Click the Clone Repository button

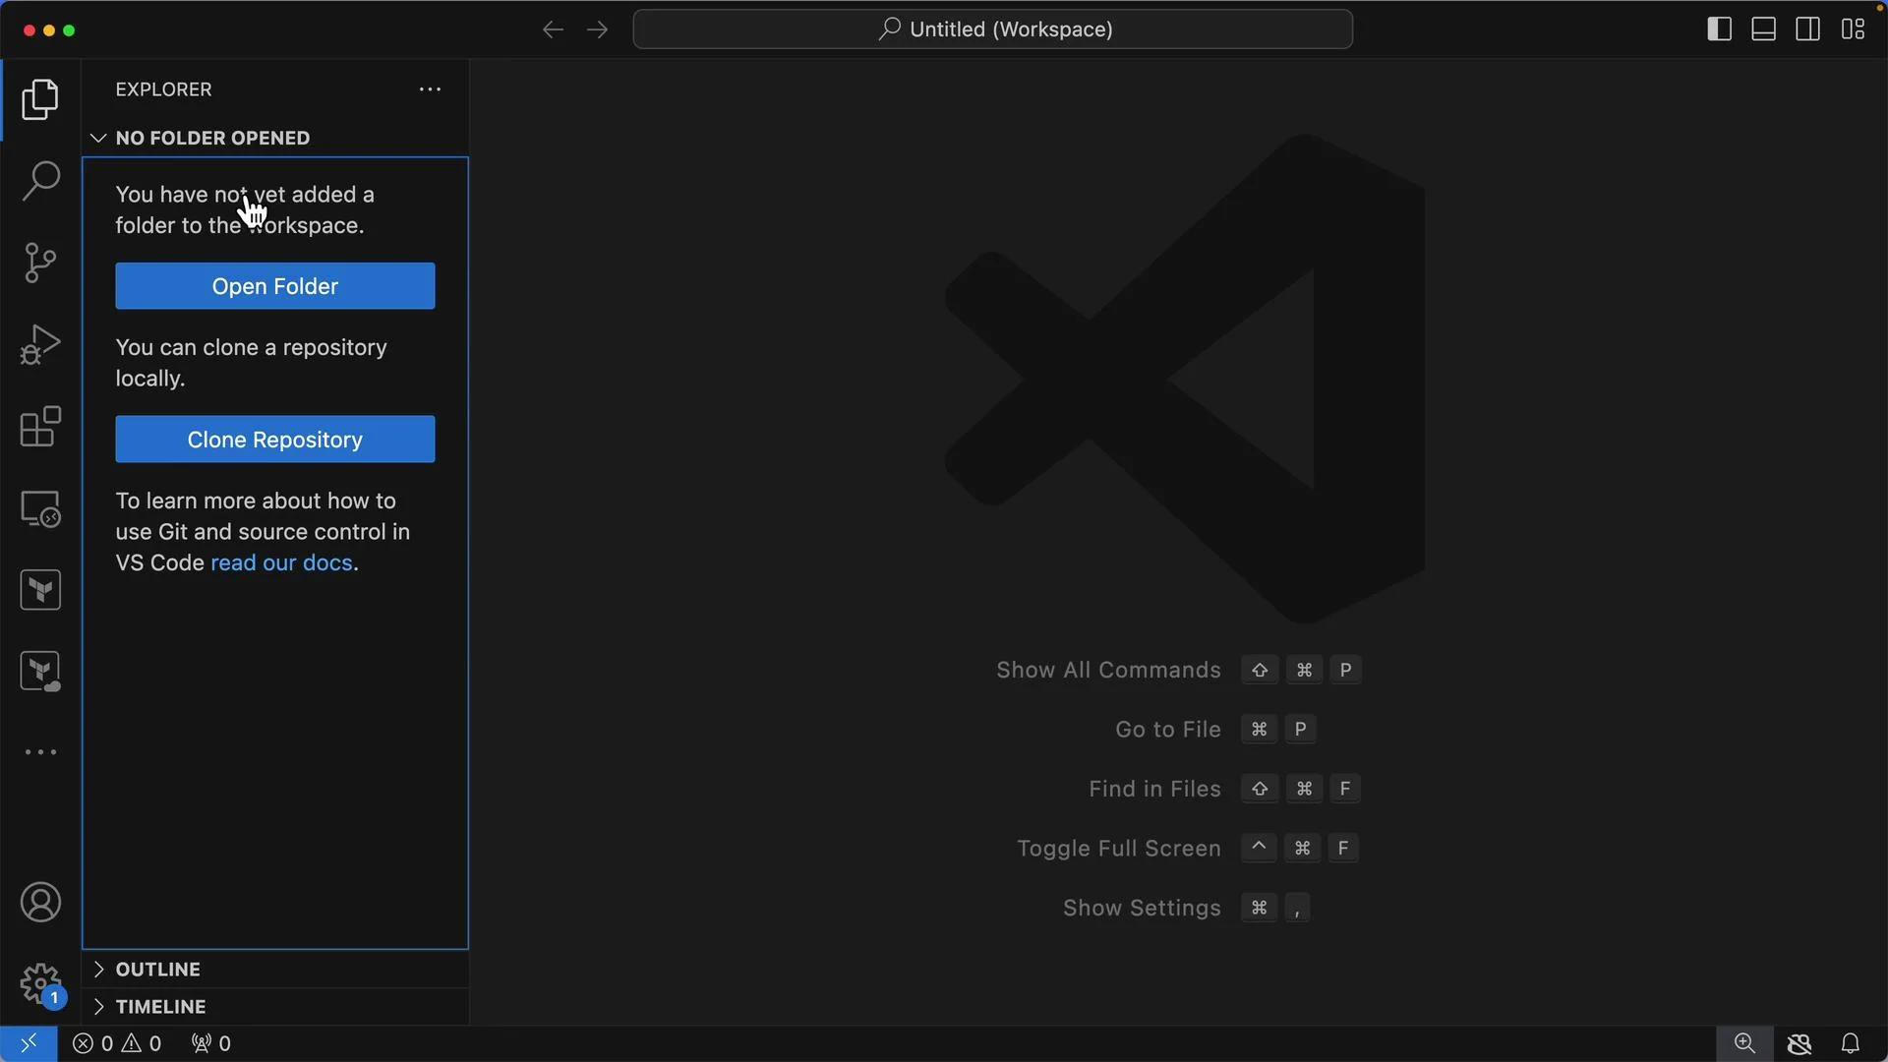click(275, 440)
